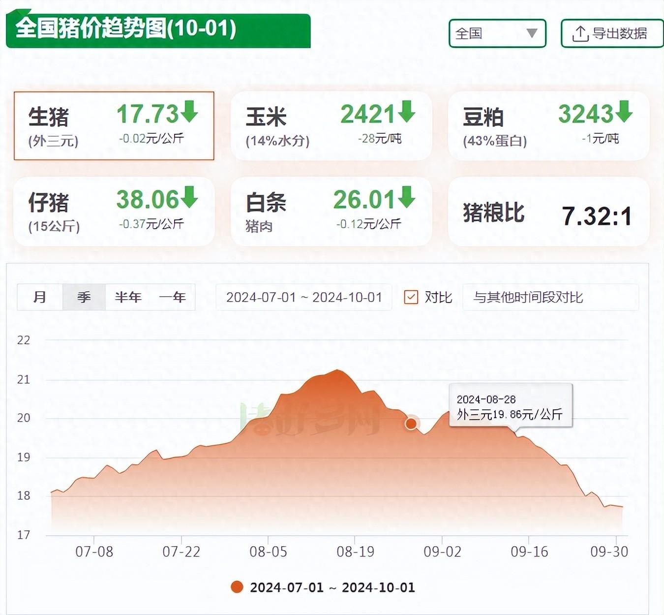Click the -0.37元/公斤 change text

151,224
